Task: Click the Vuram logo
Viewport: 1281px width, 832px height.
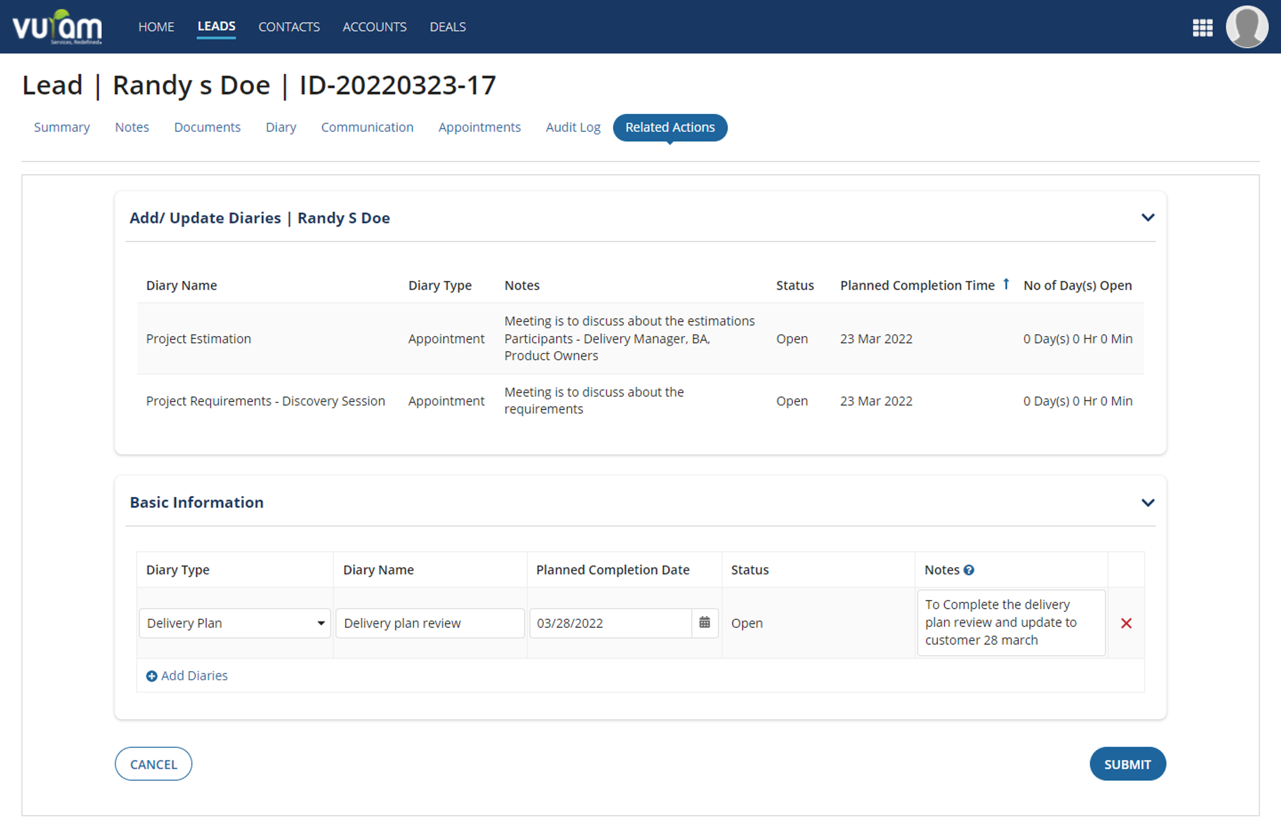Action: (57, 27)
